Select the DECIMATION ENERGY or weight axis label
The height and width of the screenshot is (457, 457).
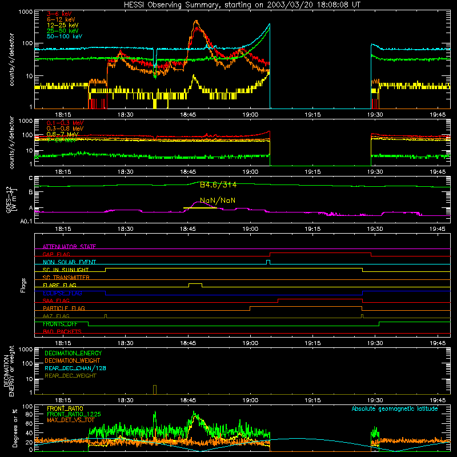pos(9,371)
